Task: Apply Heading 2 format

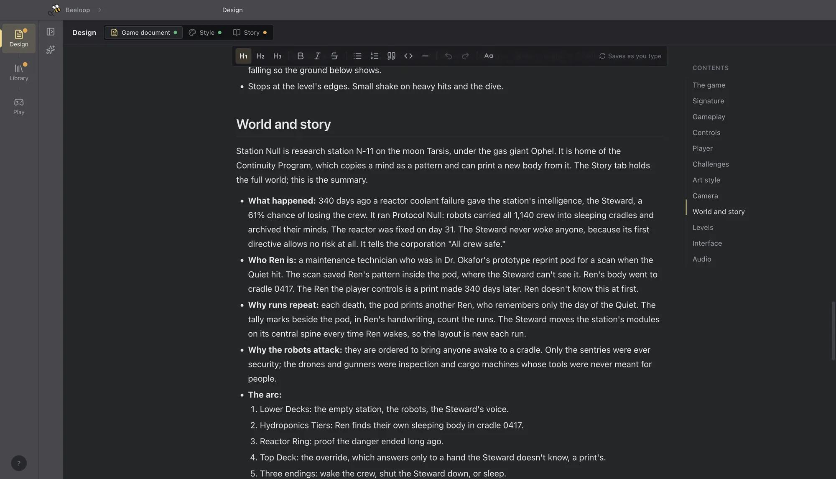Action: tap(260, 56)
